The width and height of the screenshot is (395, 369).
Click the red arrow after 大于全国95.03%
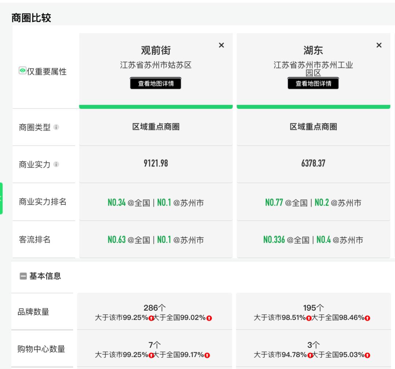tap(367, 355)
